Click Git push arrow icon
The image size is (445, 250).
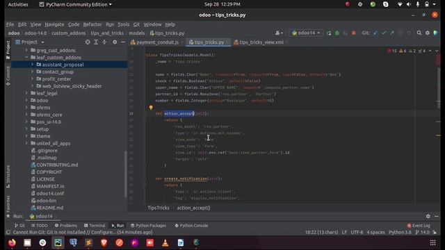click(x=392, y=33)
